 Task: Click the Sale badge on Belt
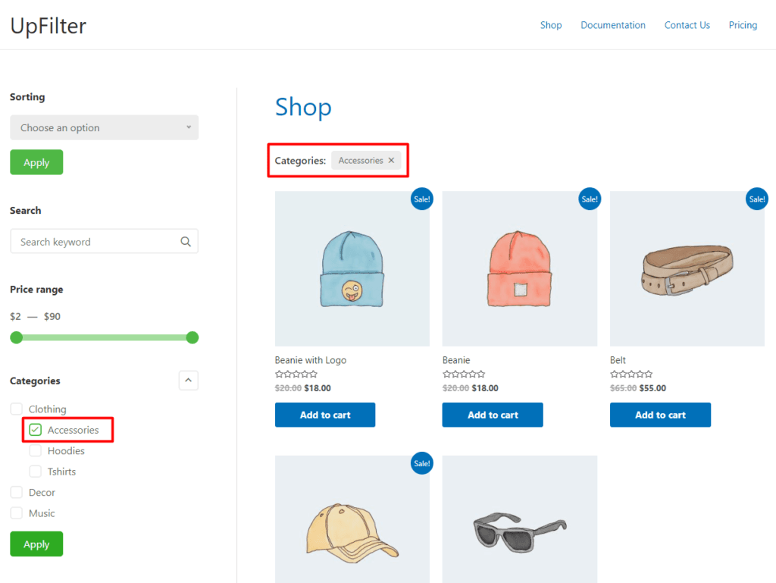click(756, 199)
